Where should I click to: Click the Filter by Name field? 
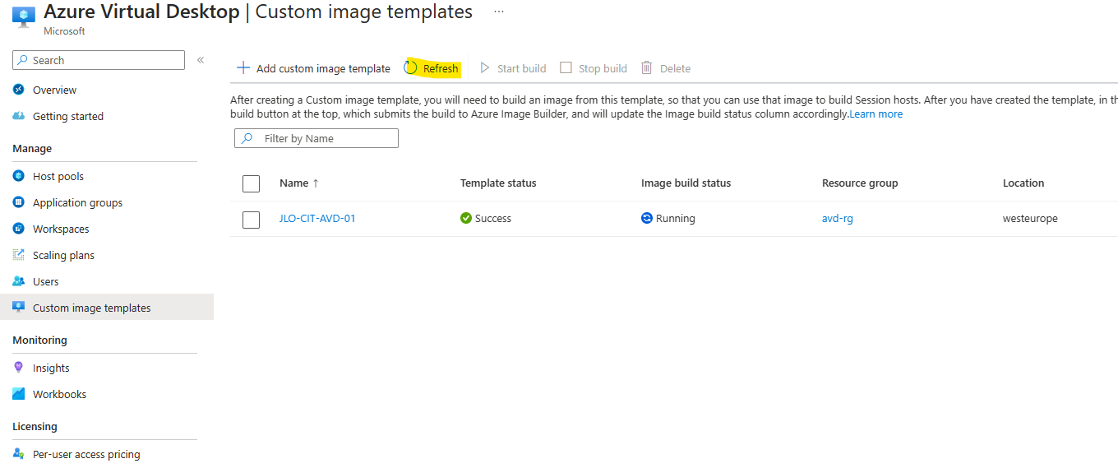coord(316,138)
